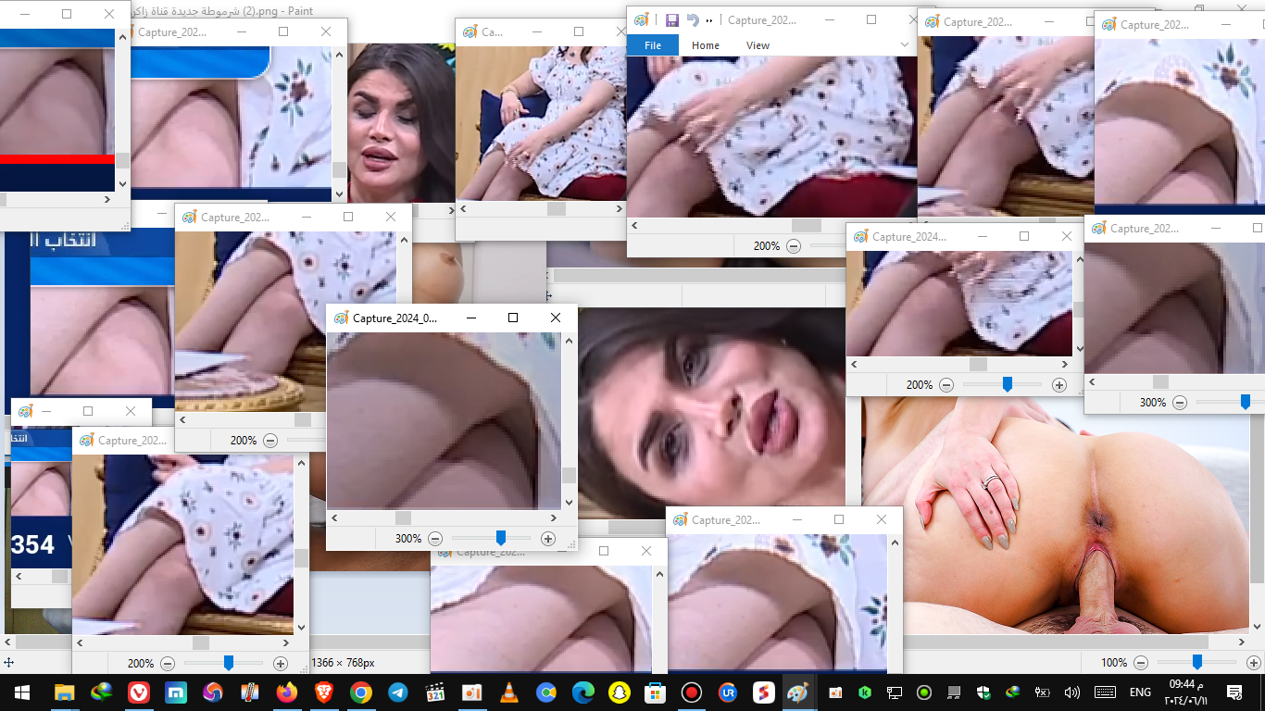Click the zoom out minus button at 200%
Image resolution: width=1265 pixels, height=711 pixels.
(794, 245)
